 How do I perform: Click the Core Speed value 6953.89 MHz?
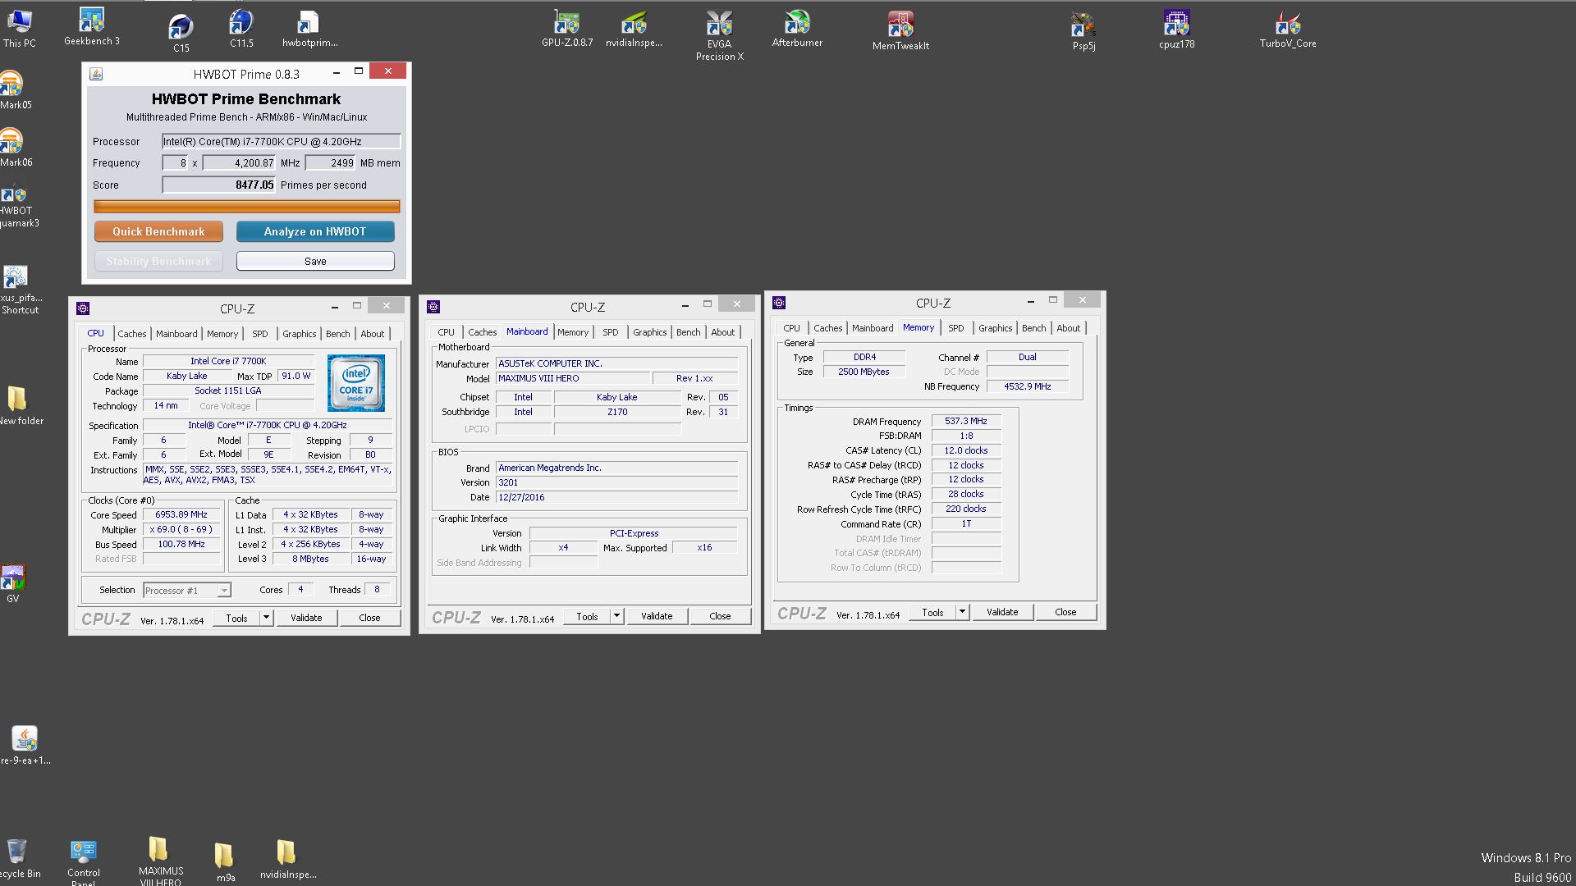coord(181,514)
